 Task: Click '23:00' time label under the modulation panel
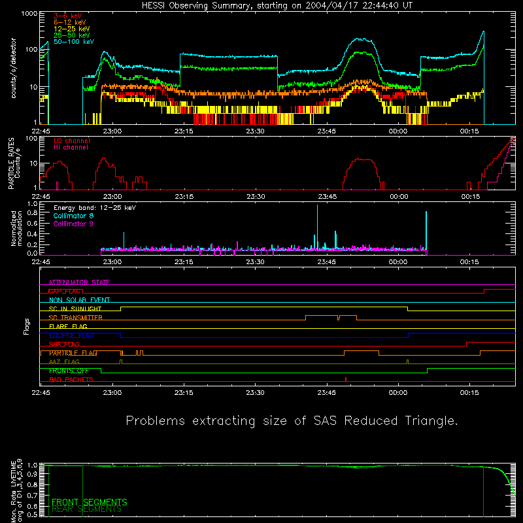(112, 262)
